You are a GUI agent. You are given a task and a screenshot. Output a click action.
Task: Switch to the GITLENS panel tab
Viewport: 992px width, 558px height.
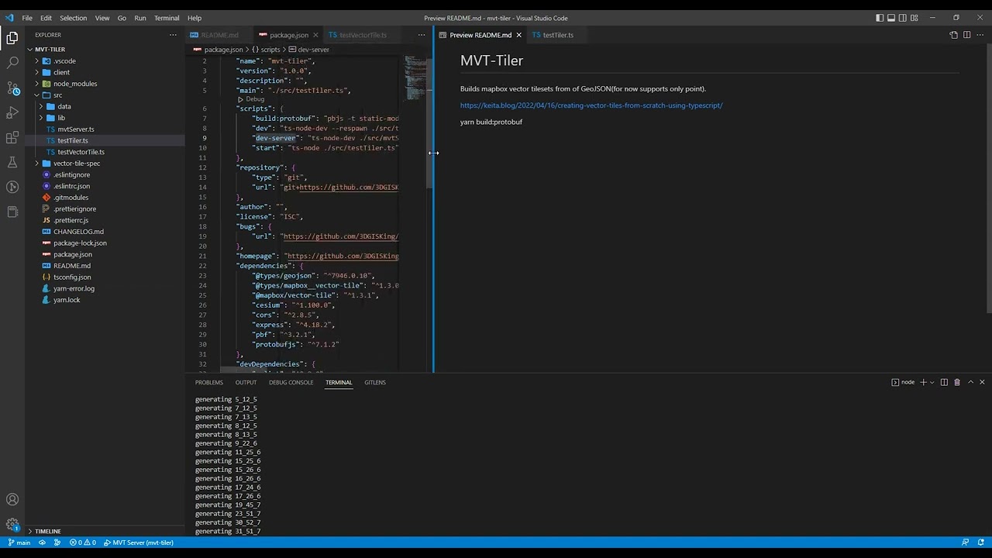pyautogui.click(x=375, y=382)
